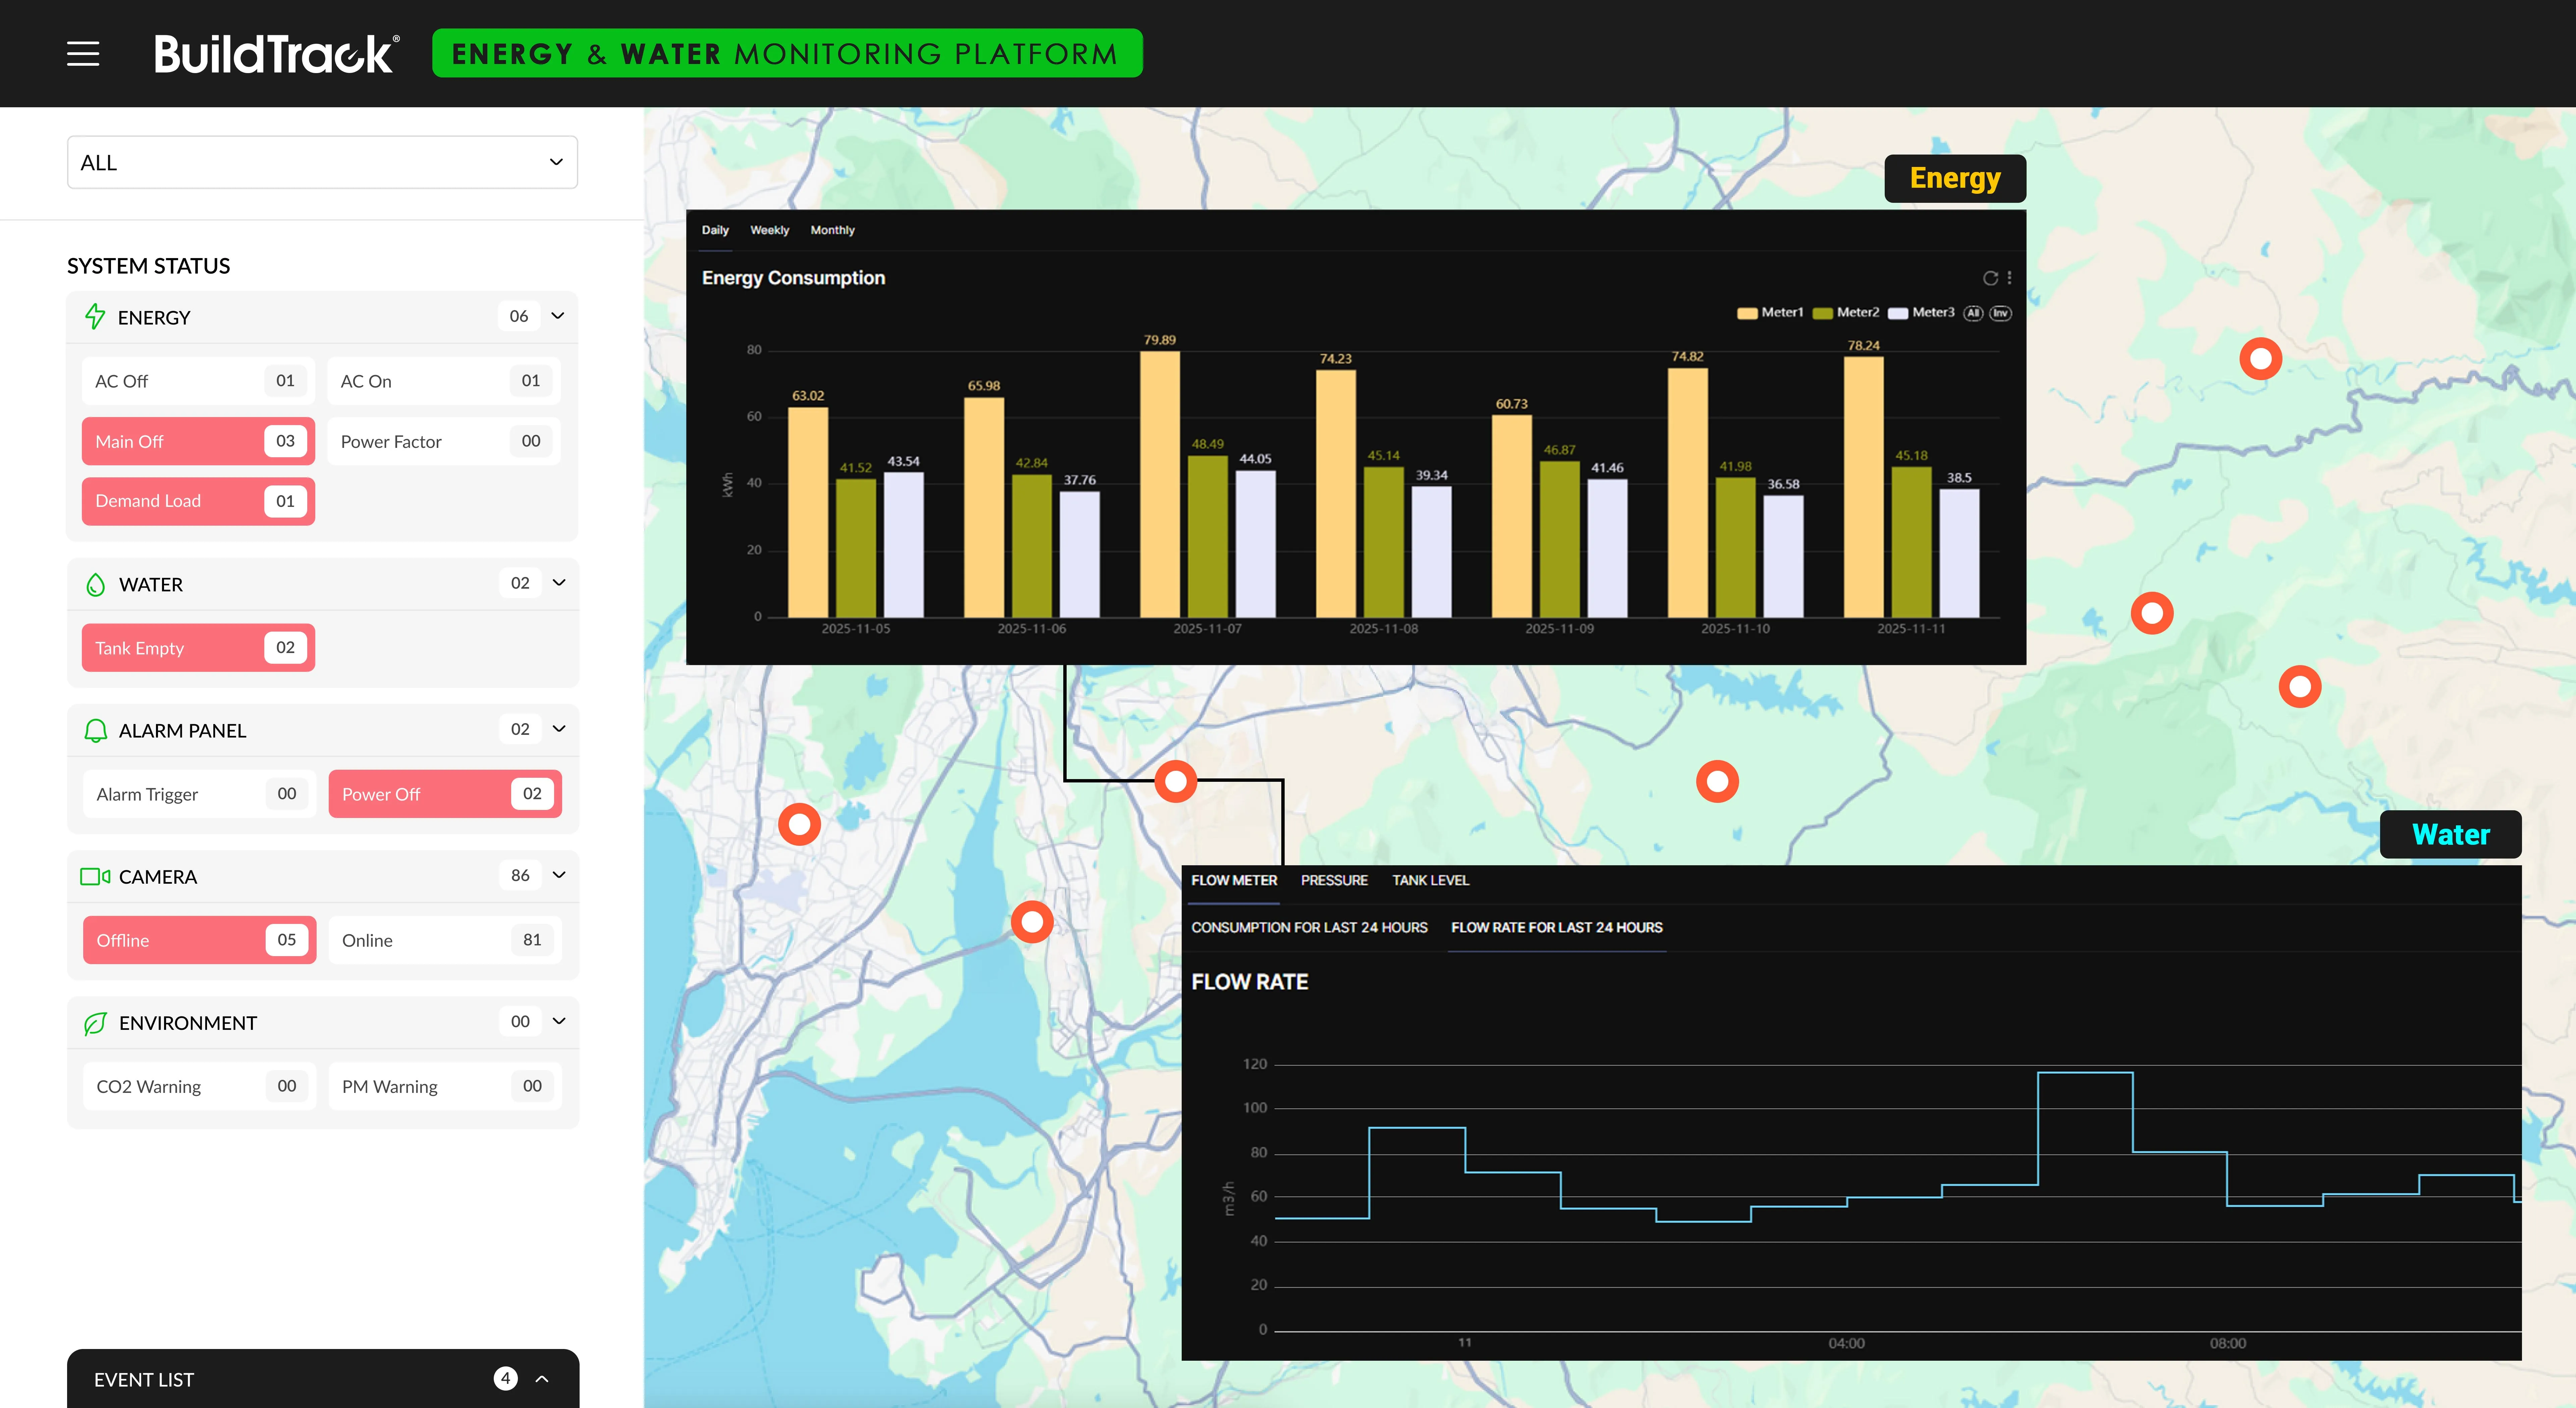Show Consumption for Last 24 Hours

pos(1309,927)
